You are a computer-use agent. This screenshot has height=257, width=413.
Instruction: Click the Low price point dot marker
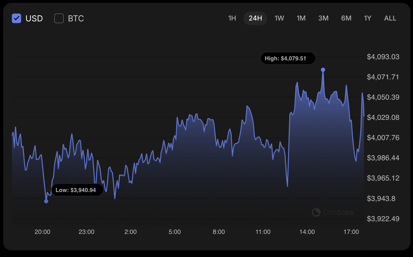pyautogui.click(x=46, y=201)
